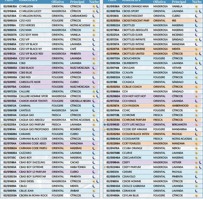The height and width of the screenshot is (199, 203).
Task: Click the moon icon in CDIAVOLO row
Action: click(x=197, y=177)
